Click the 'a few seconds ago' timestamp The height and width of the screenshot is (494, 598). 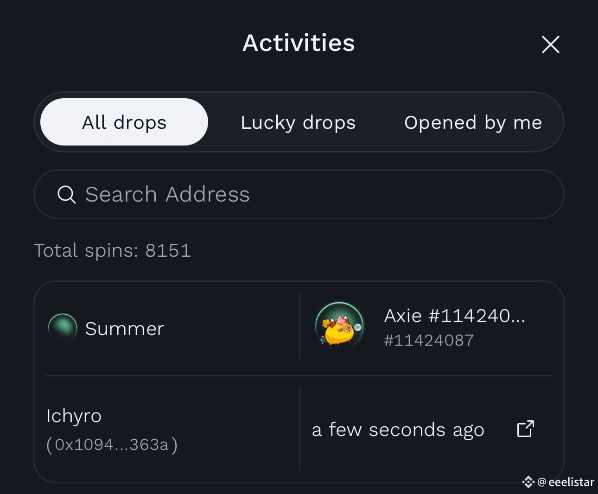click(398, 430)
